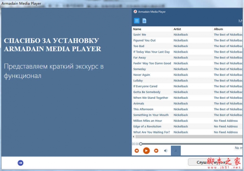Sort playlist by Album column header
This screenshot has height=171, width=244.
[218, 29]
